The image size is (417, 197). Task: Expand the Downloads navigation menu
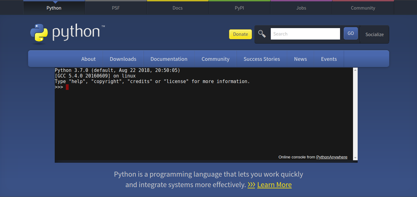(x=123, y=59)
